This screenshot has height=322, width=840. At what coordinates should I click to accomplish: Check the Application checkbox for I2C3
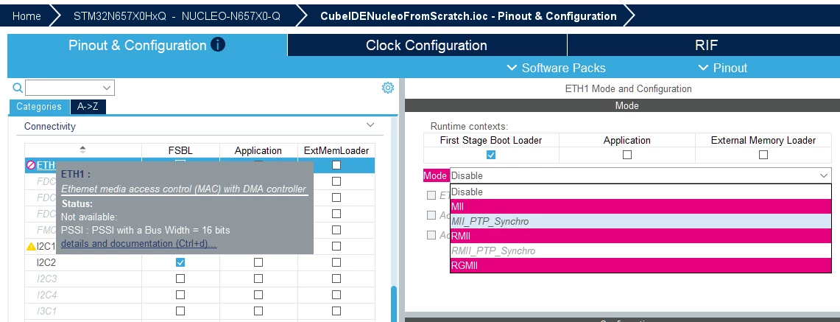pyautogui.click(x=258, y=279)
